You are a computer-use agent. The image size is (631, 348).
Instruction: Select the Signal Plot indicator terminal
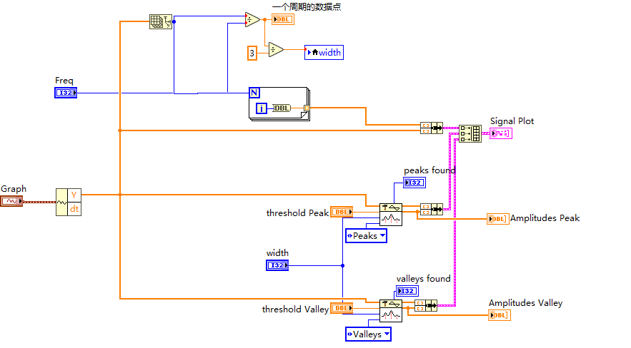[501, 133]
